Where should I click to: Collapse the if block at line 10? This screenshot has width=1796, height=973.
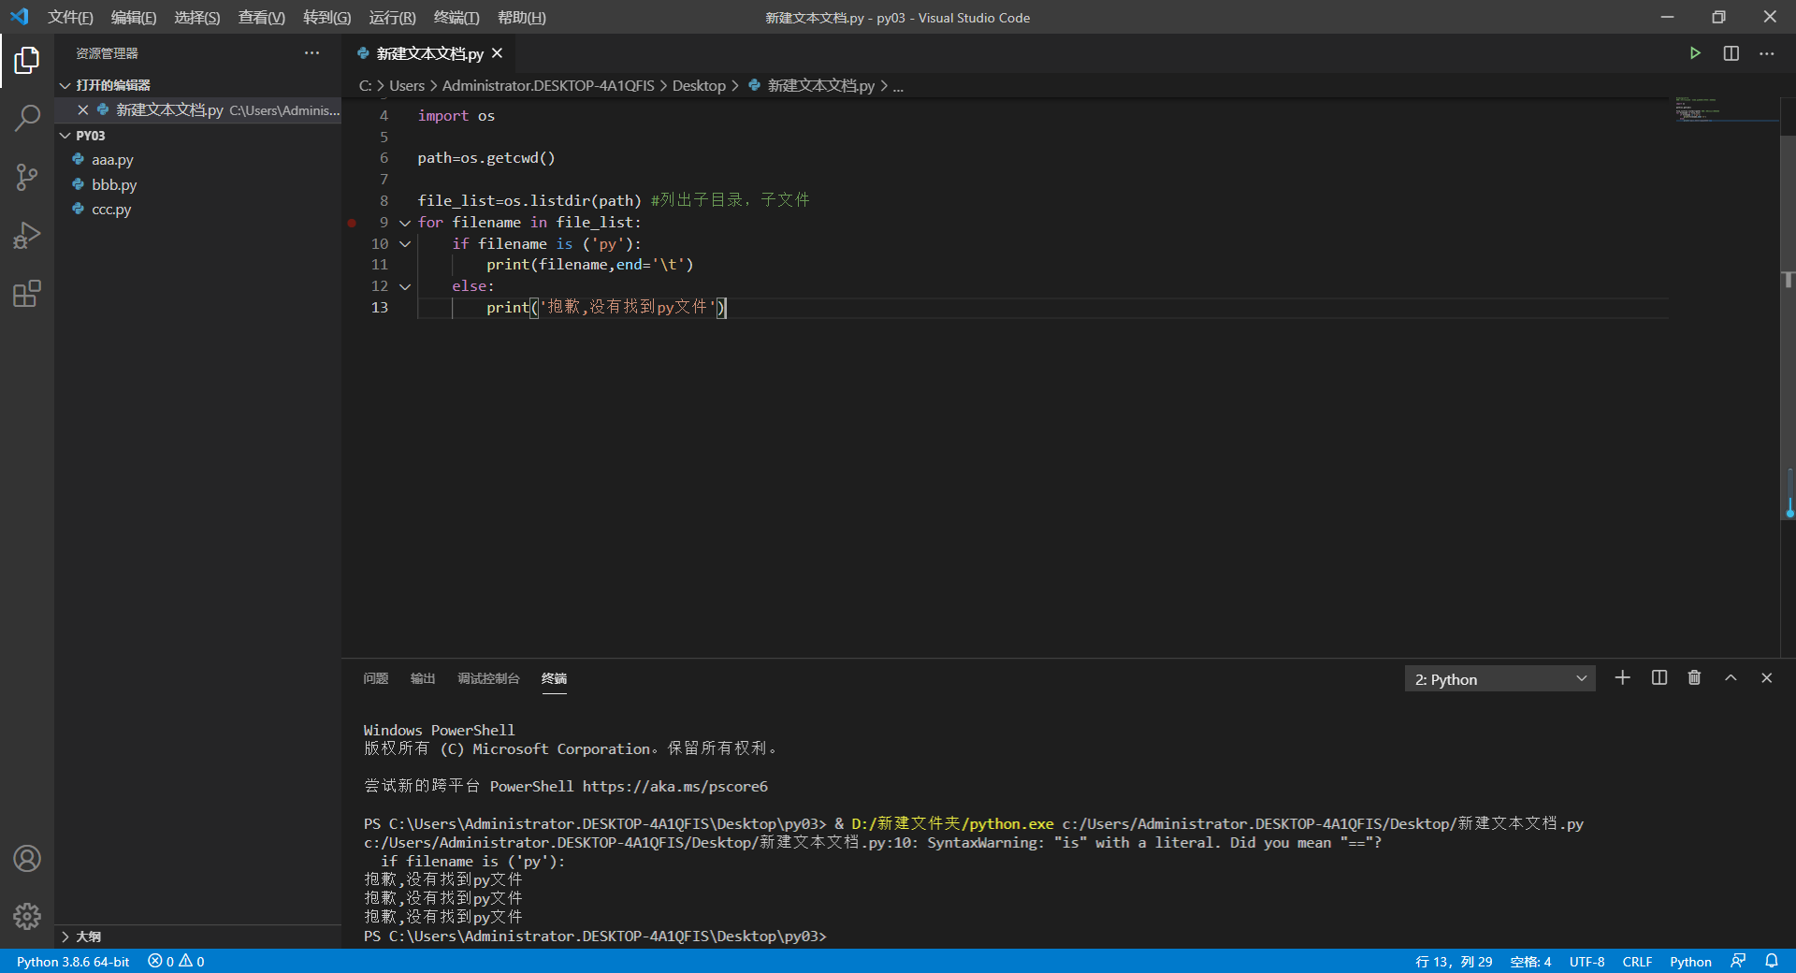click(405, 244)
